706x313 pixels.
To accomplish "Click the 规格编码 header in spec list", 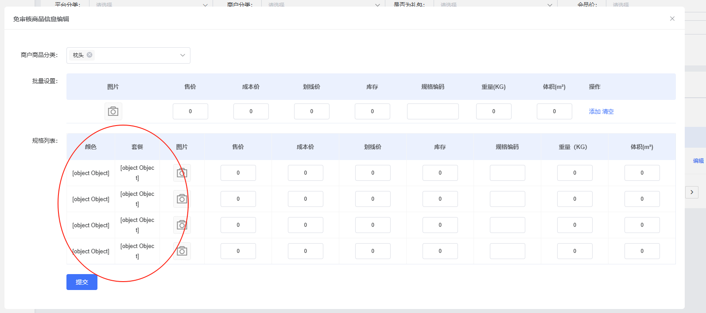I will 507,147.
